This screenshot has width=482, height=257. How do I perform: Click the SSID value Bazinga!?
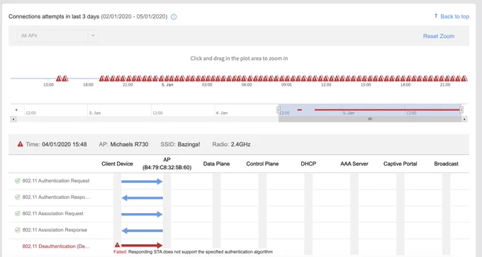pos(189,144)
